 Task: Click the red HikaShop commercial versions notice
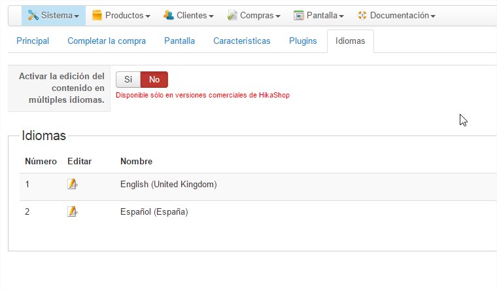coord(203,95)
